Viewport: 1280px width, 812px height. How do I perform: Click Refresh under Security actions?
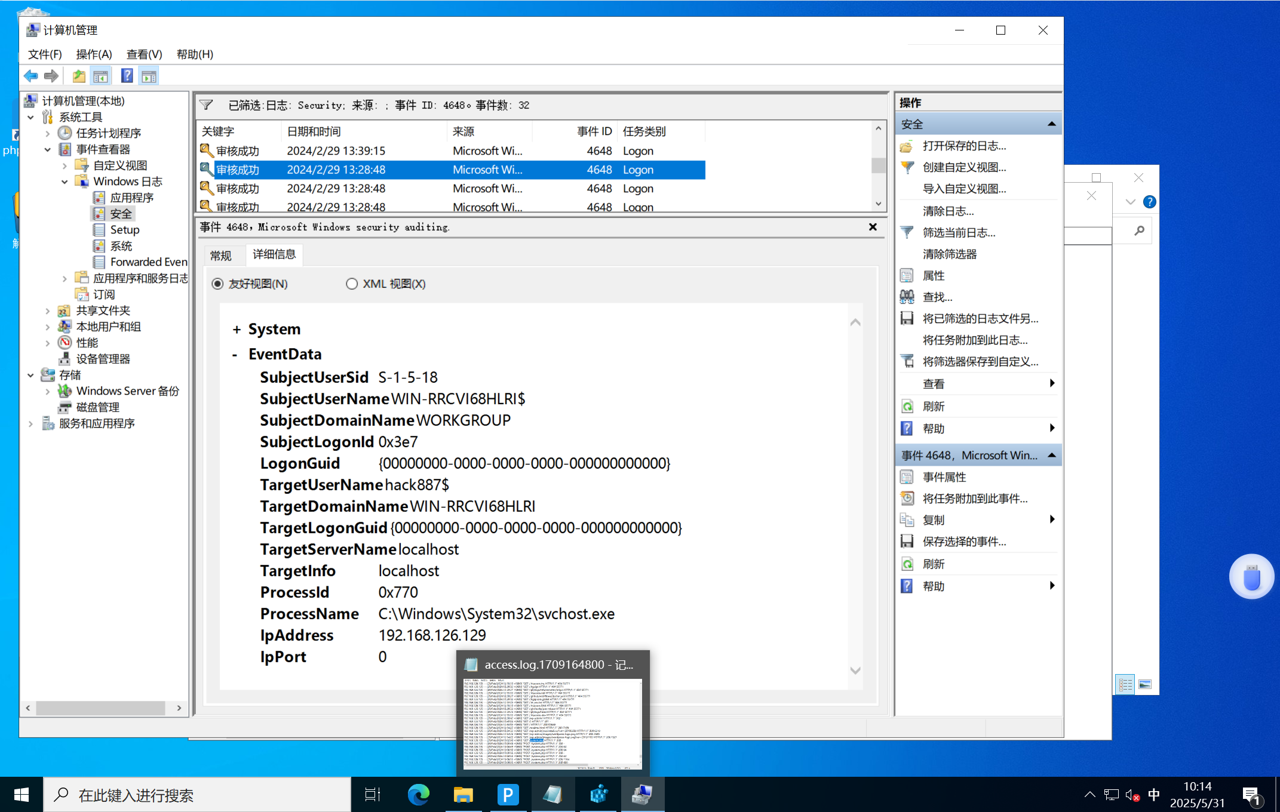coord(933,406)
